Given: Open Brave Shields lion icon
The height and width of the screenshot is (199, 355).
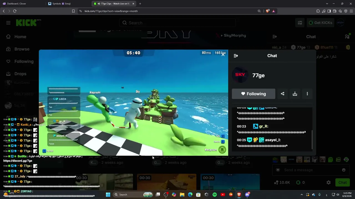Looking at the screenshot, I should point(267,11).
